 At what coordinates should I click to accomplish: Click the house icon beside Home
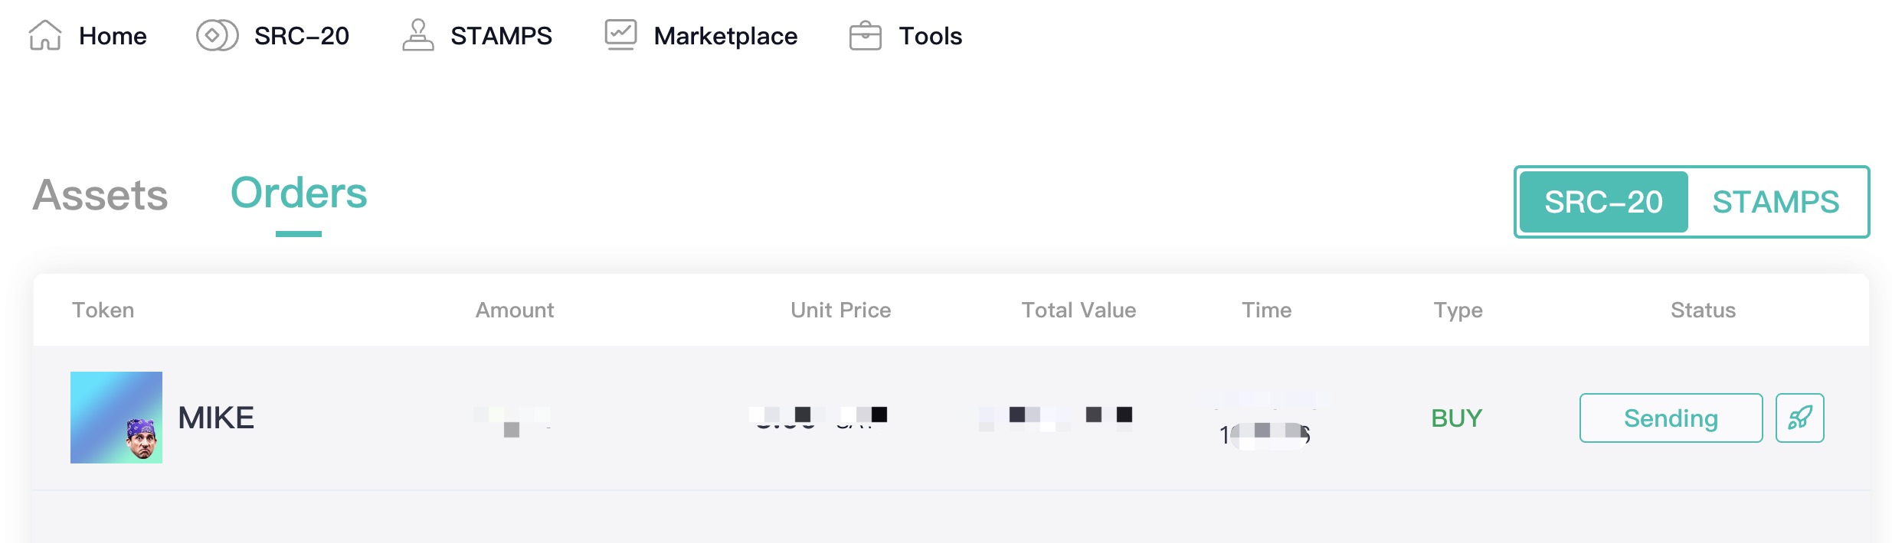pos(45,35)
